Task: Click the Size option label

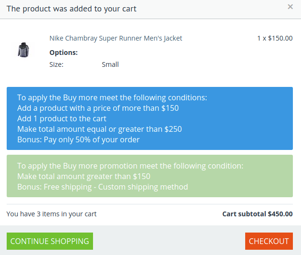Action: click(x=56, y=64)
